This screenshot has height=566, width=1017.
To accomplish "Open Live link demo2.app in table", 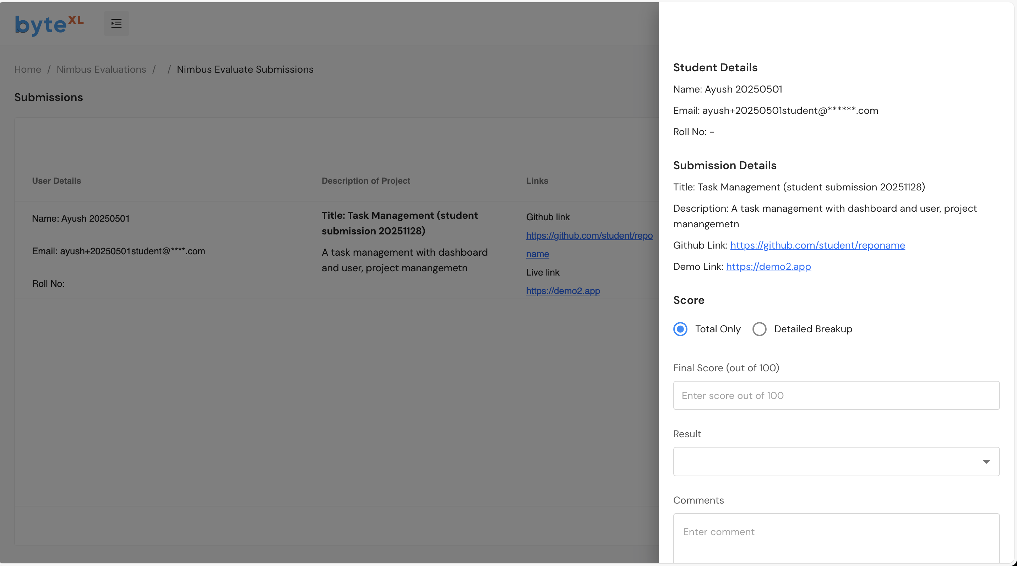I will [x=562, y=291].
